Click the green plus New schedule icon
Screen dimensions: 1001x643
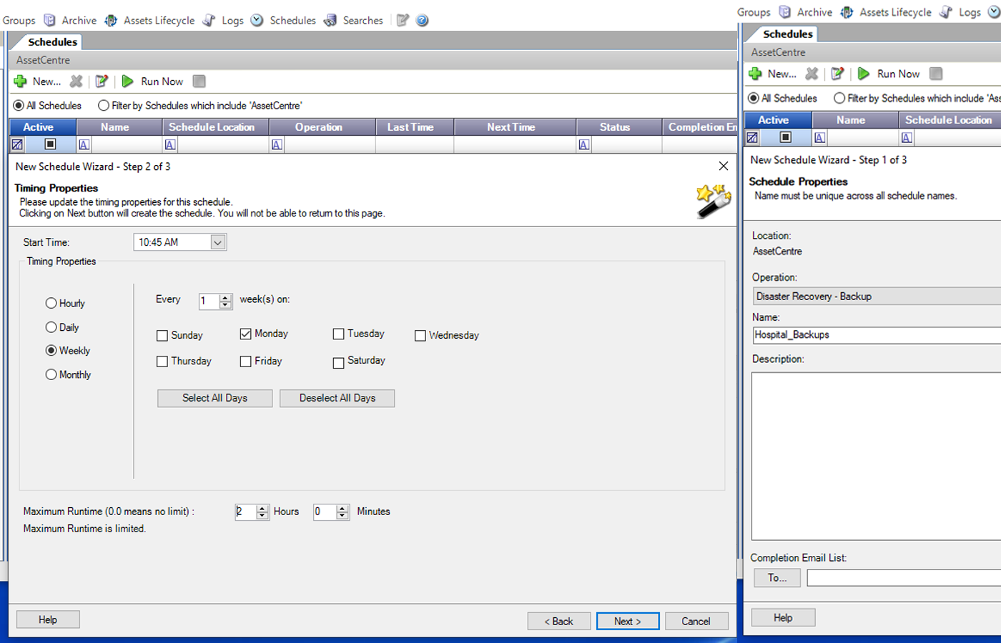click(x=19, y=81)
